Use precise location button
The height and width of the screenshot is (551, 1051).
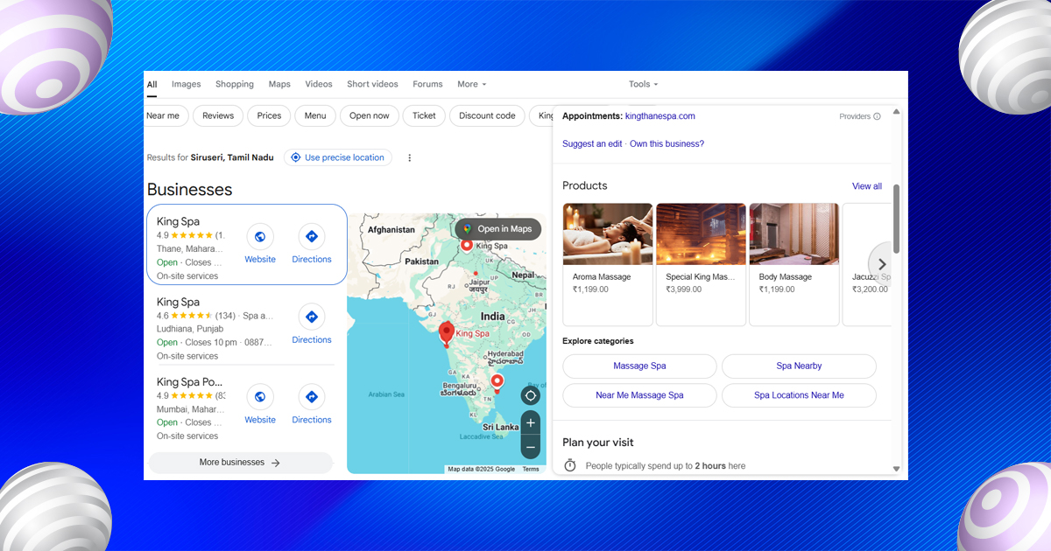pyautogui.click(x=338, y=157)
